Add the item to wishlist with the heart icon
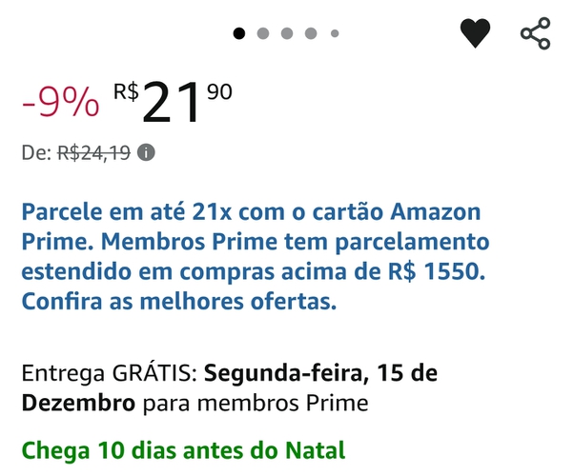This screenshot has width=574, height=476. point(475,33)
